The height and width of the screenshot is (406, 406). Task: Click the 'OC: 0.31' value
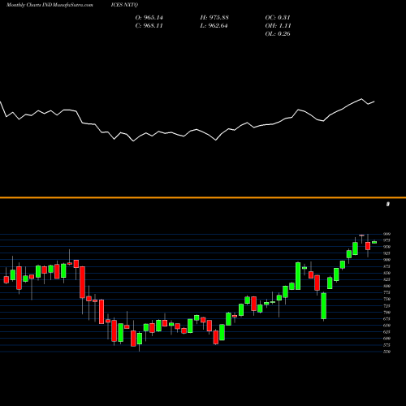pyautogui.click(x=278, y=18)
